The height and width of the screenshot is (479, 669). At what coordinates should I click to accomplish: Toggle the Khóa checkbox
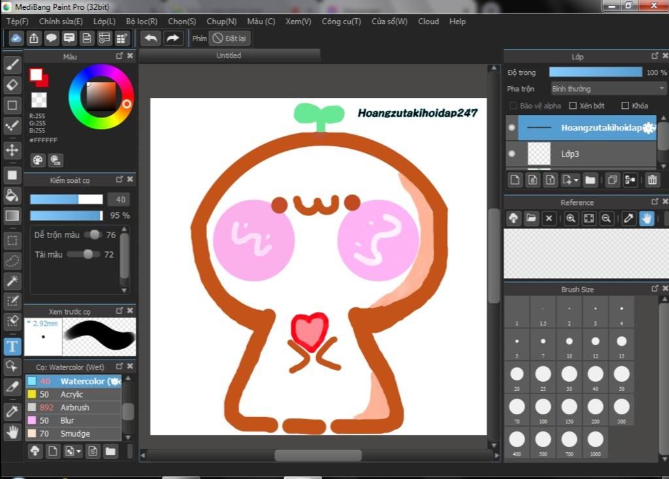click(625, 106)
